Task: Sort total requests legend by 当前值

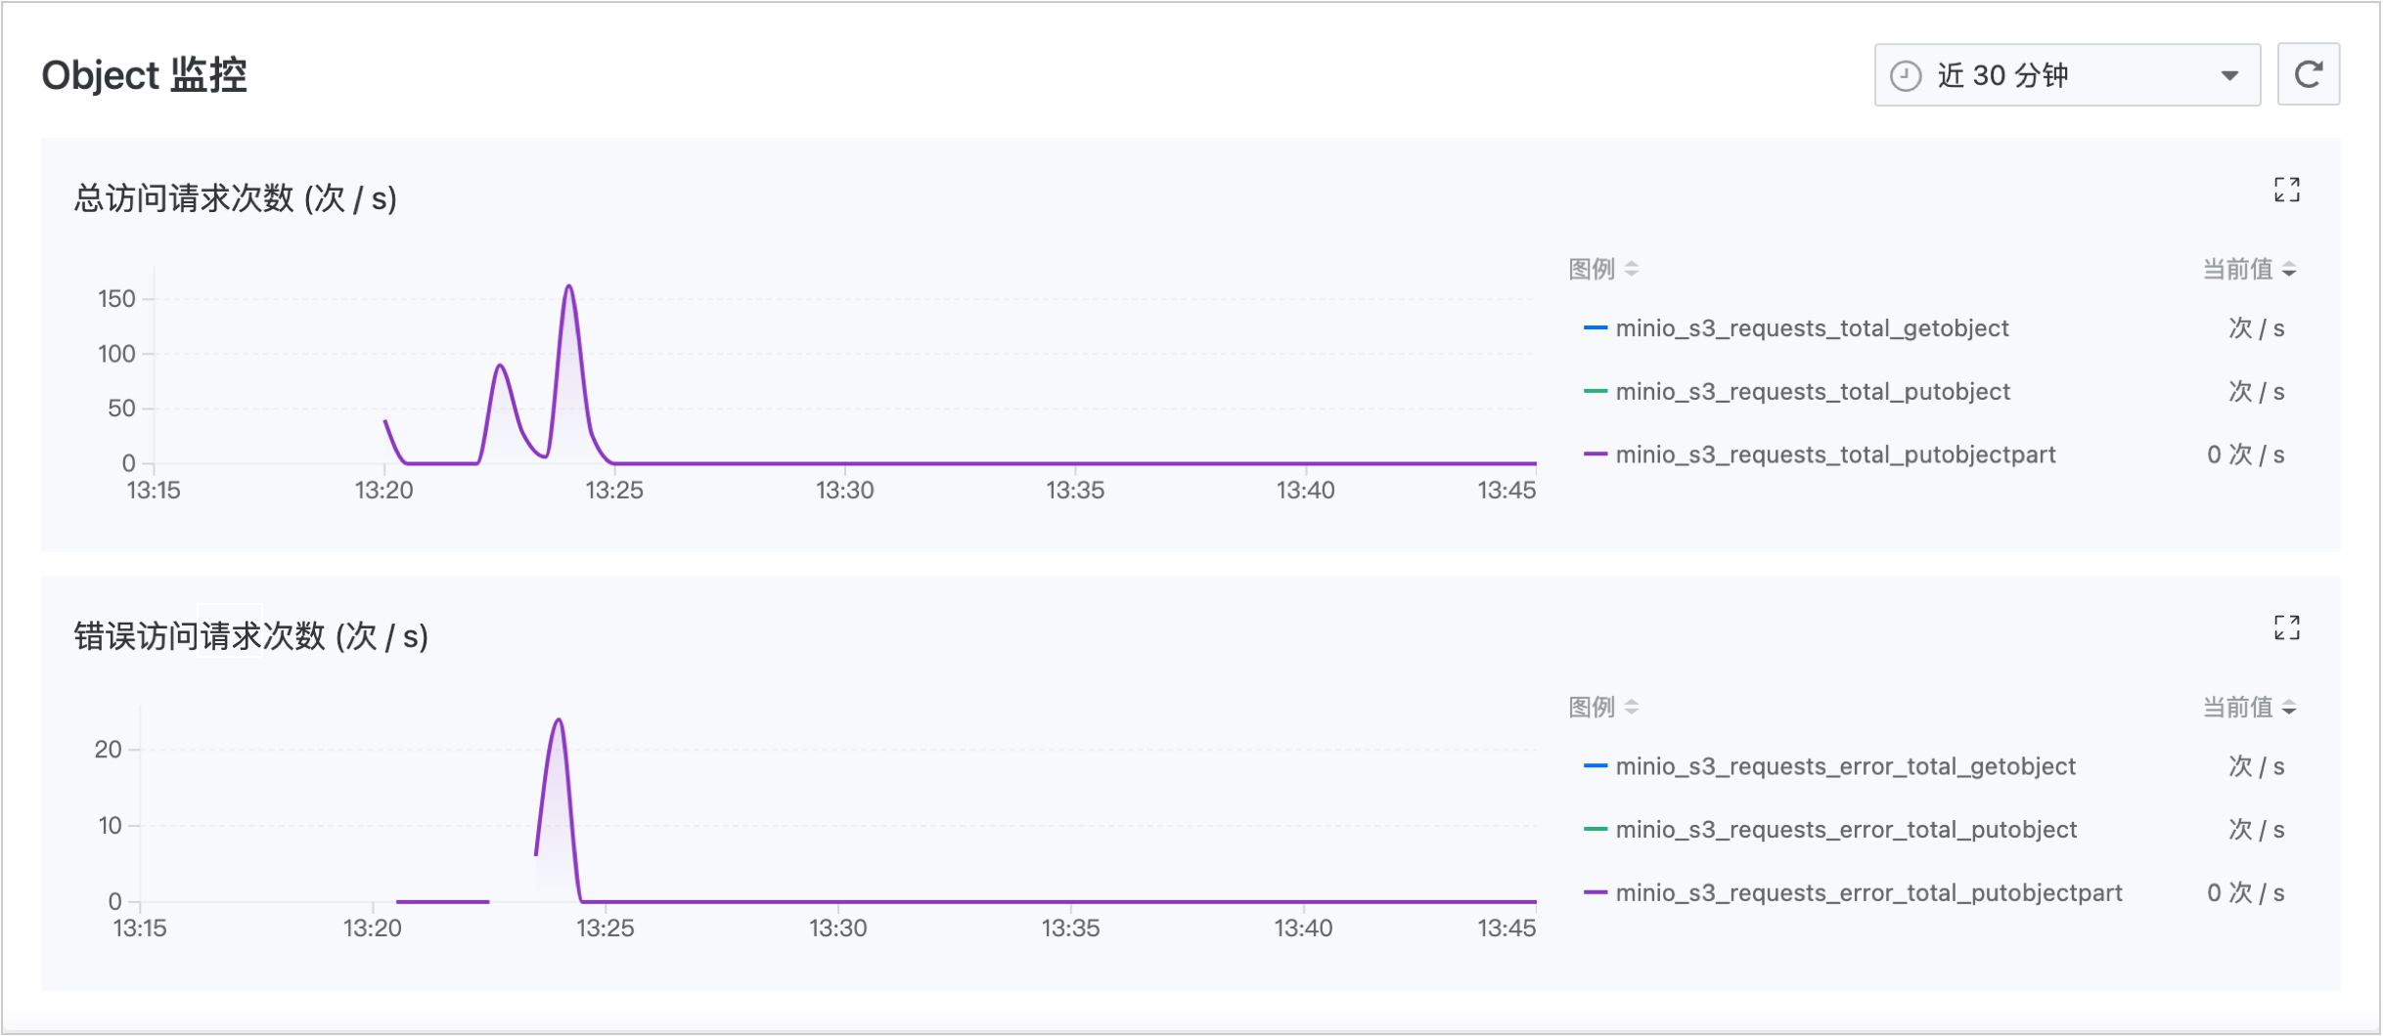Action: click(2248, 269)
